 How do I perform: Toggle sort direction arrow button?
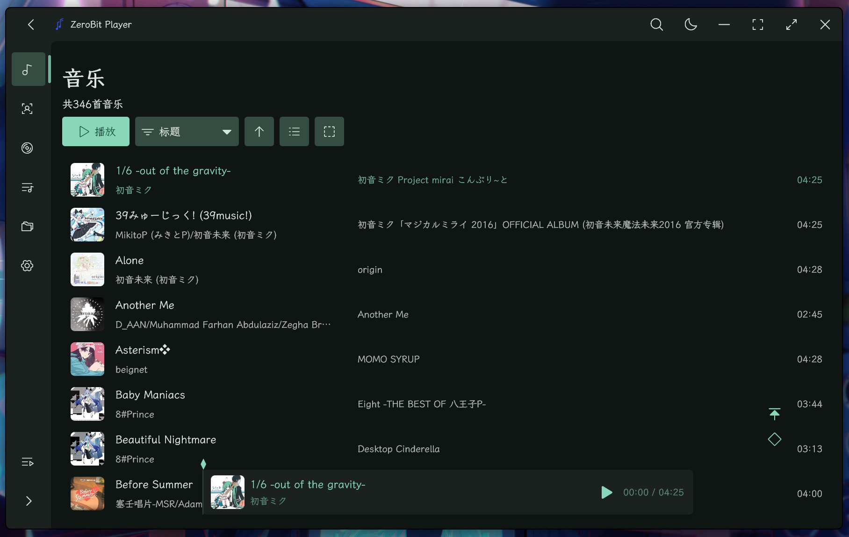coord(259,132)
